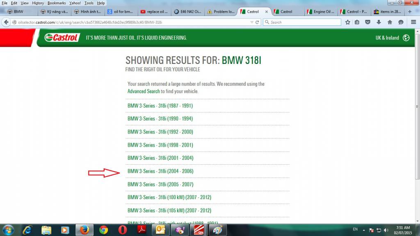
Task: Switch to the 'Problem lo...' tab
Action: point(221,11)
